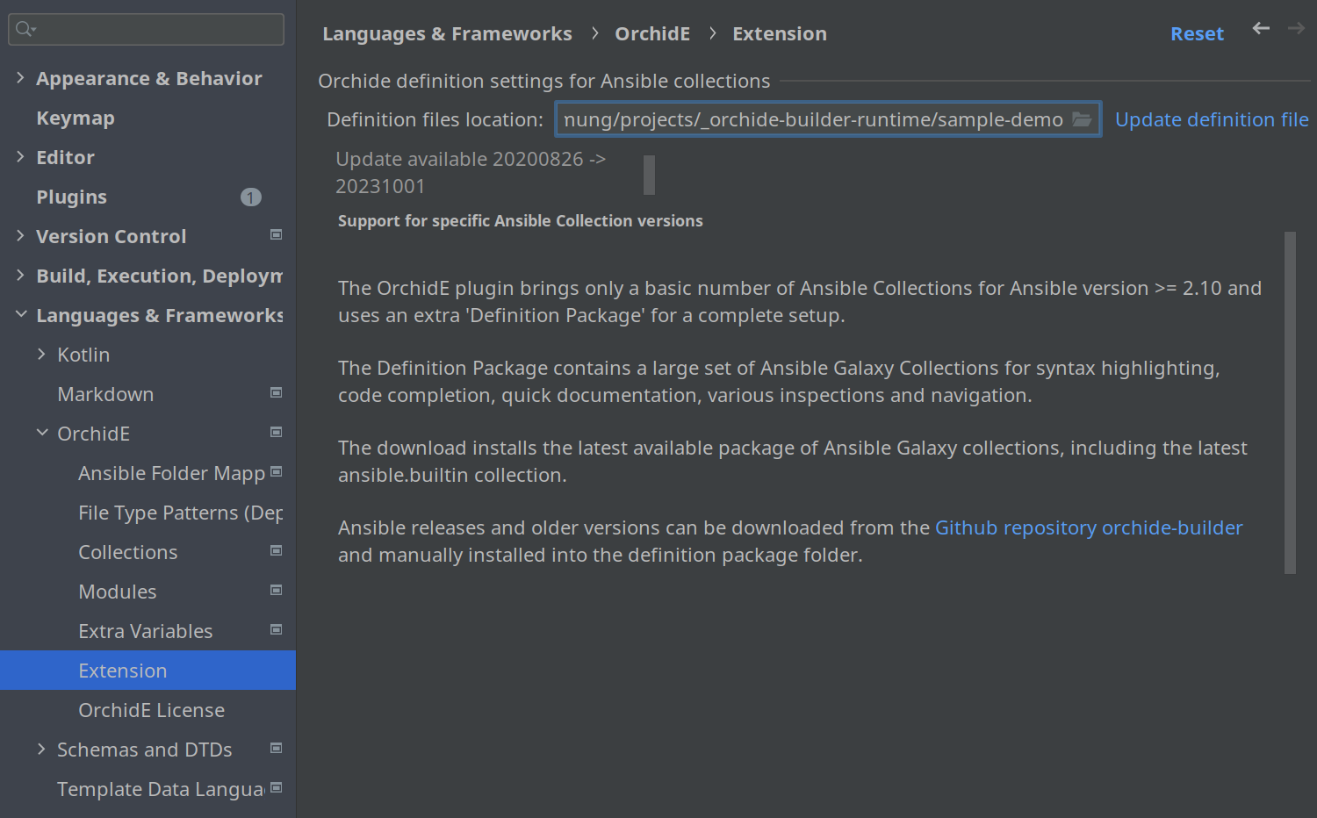Screen dimensions: 1317x818
Task: Click 'Support for specific Ansible Collection versions' heading
Action: tap(521, 221)
